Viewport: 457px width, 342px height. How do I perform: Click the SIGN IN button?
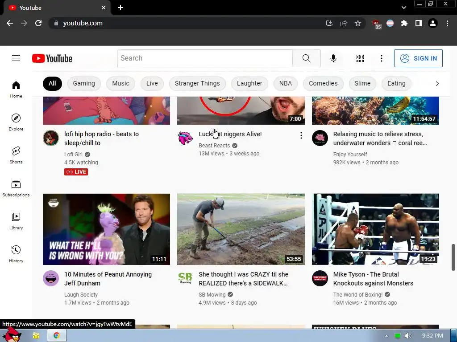pyautogui.click(x=418, y=58)
